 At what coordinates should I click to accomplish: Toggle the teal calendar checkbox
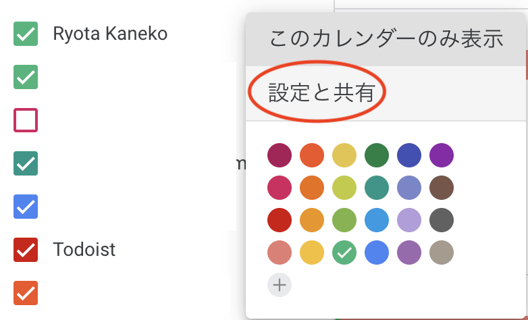click(26, 163)
